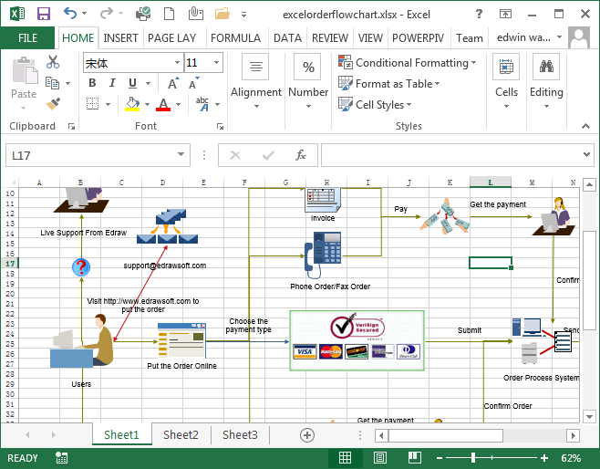Screen dimensions: 600x469
Task: Add a new sheet with plus icon
Action: (307, 435)
